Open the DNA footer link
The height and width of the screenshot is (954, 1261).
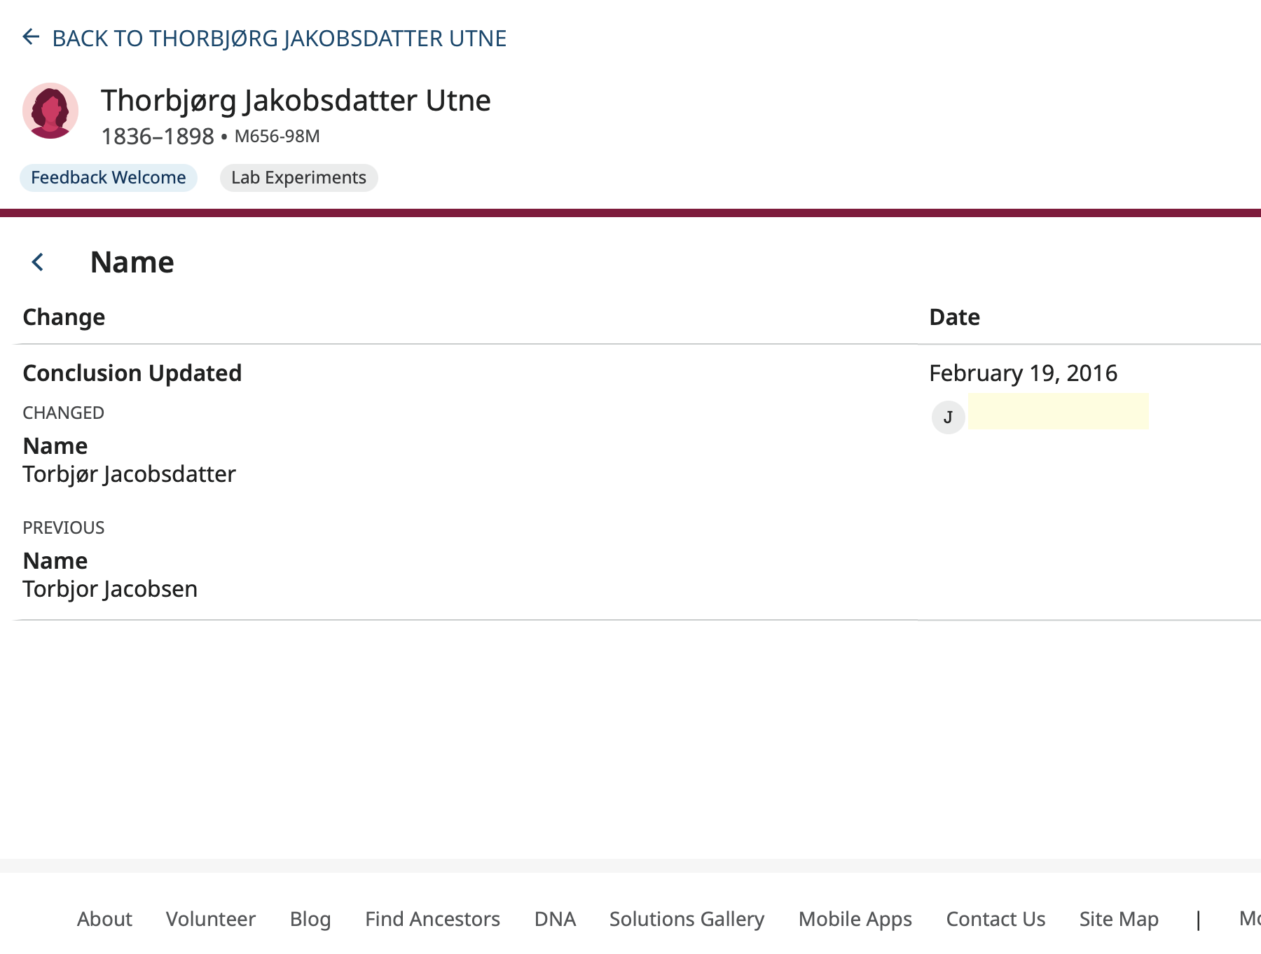pyautogui.click(x=556, y=919)
